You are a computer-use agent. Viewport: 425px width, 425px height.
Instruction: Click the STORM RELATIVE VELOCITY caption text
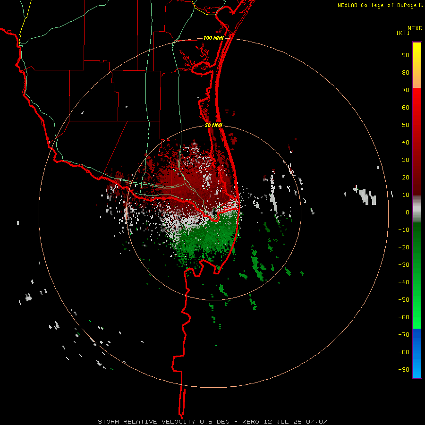[x=147, y=422]
